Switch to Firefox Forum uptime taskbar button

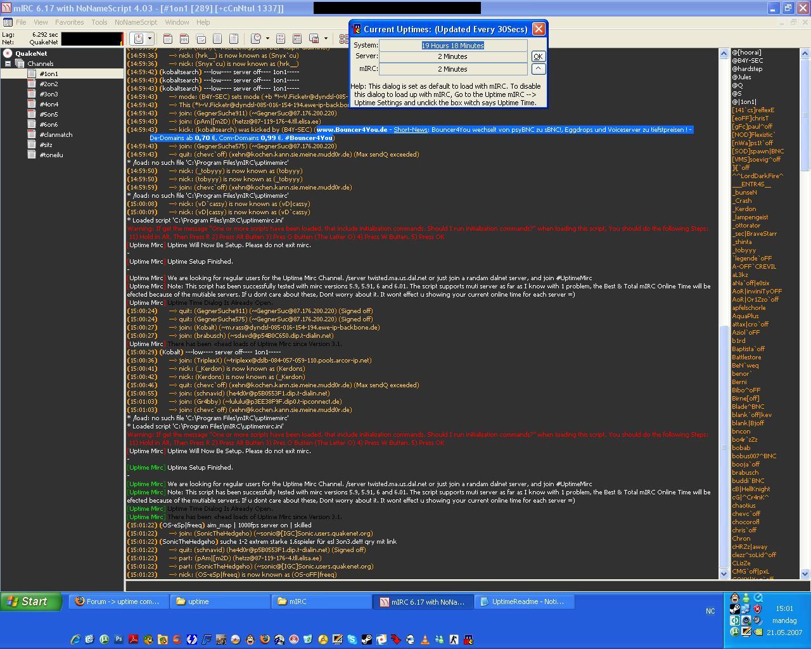tap(118, 601)
